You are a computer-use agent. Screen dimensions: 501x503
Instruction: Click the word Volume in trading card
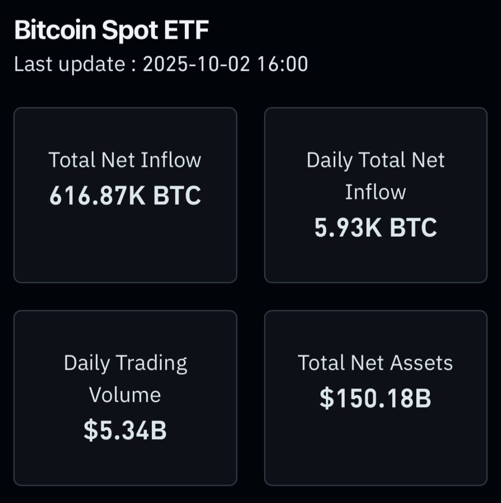tap(125, 395)
